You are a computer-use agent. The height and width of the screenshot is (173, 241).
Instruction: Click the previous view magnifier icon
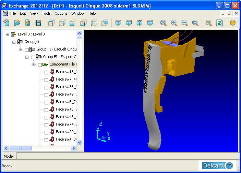coord(208,23)
